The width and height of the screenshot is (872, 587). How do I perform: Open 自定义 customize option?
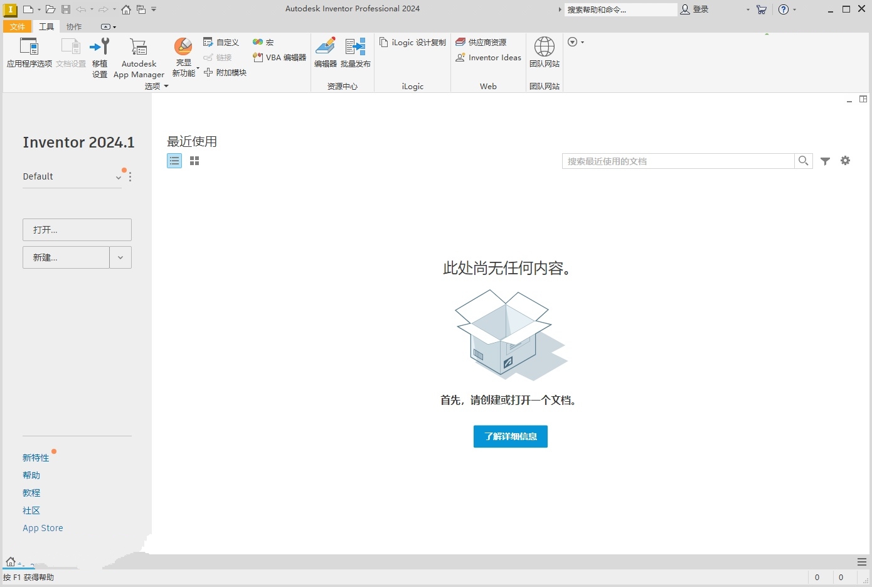[221, 42]
